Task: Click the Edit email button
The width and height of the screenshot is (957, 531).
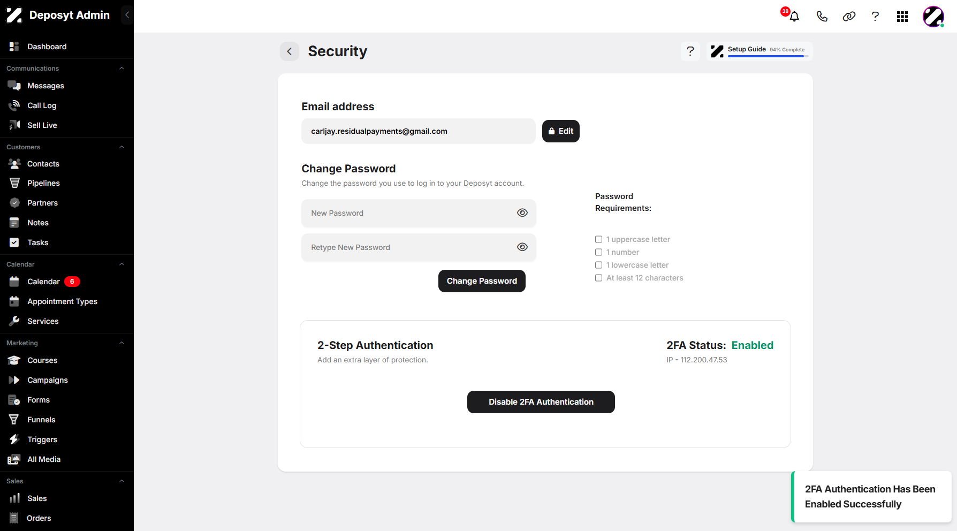Action: 561,131
